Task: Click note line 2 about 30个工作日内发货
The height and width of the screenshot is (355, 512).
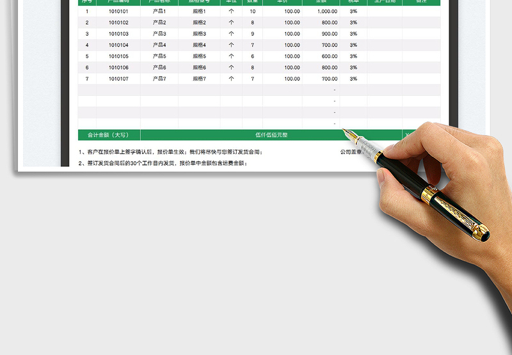Action: pos(163,164)
